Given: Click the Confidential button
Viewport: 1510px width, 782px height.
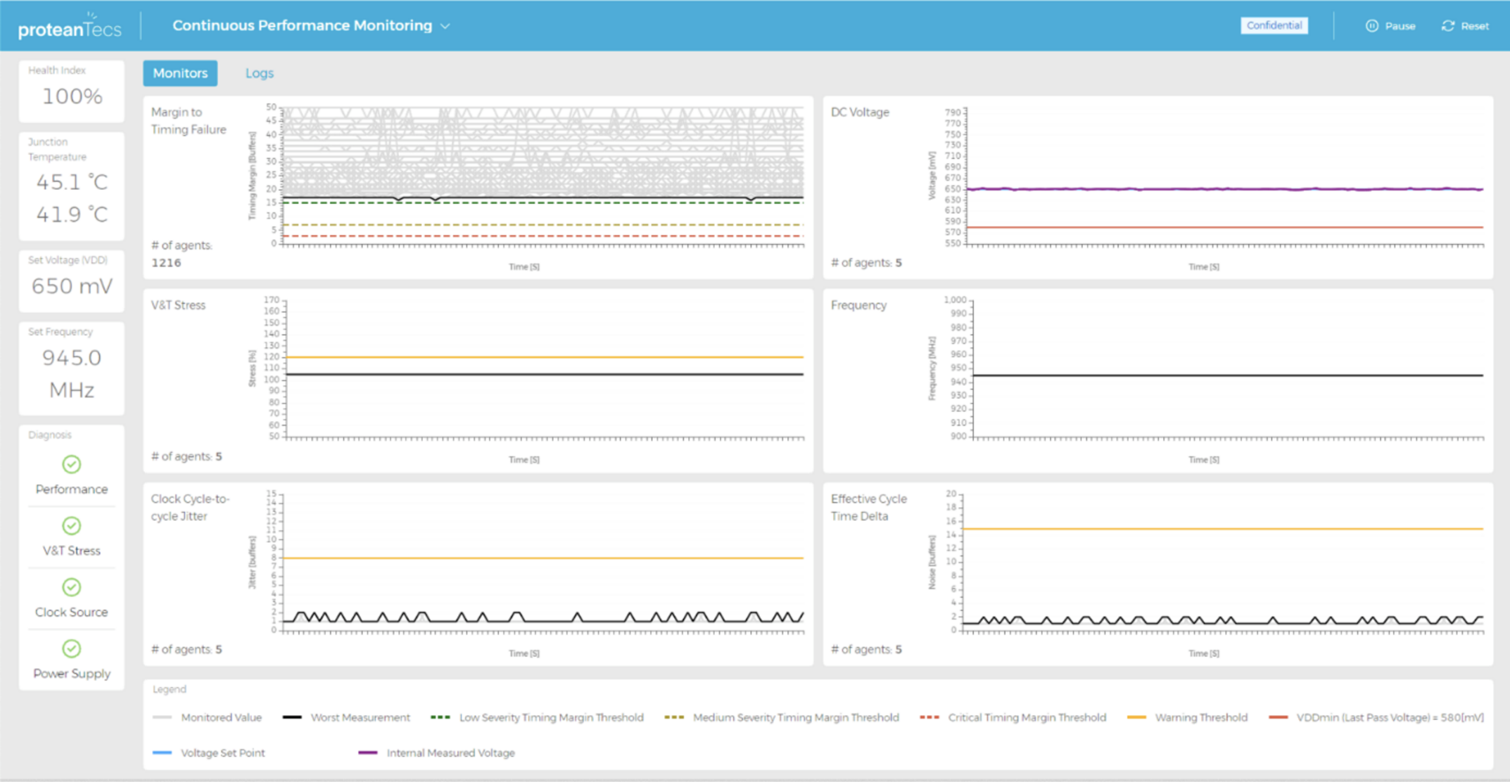Looking at the screenshot, I should [x=1274, y=25].
